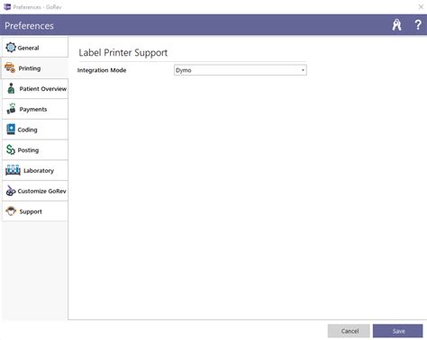Open the Support tab label
Screen dimensions: 427x340
click(31, 211)
